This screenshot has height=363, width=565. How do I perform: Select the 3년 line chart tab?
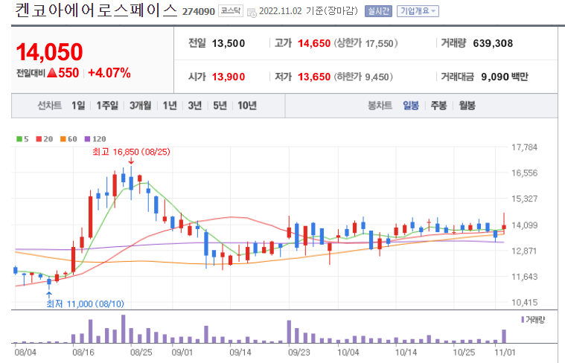pyautogui.click(x=194, y=106)
